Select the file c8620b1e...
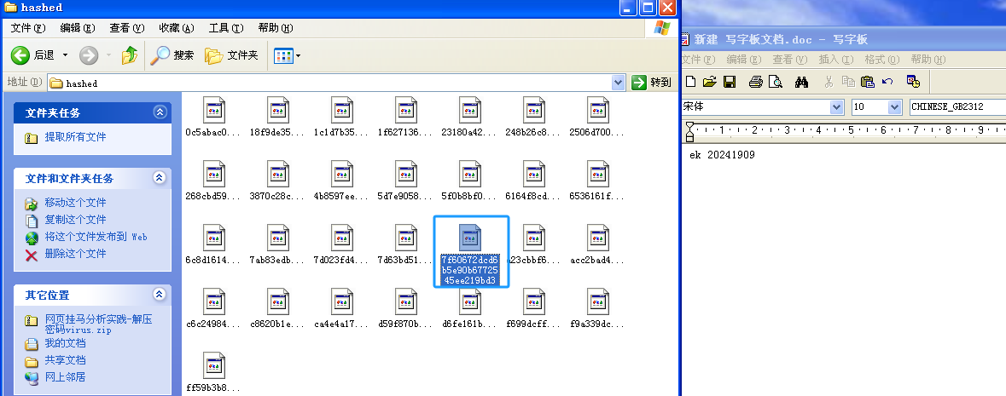 pos(277,309)
